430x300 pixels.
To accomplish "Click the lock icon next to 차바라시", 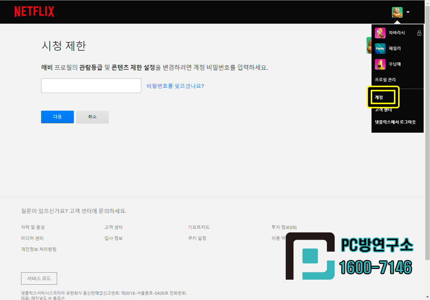I will coord(419,33).
